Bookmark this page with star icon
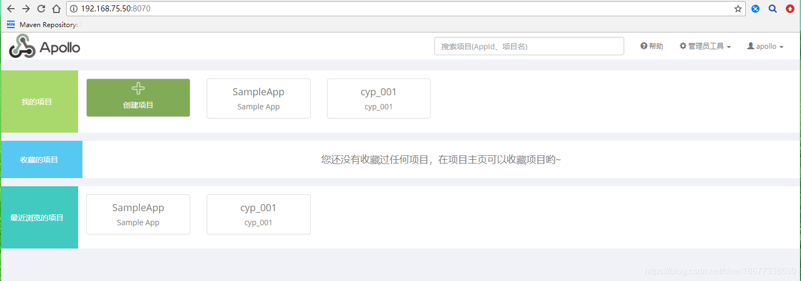 (738, 9)
